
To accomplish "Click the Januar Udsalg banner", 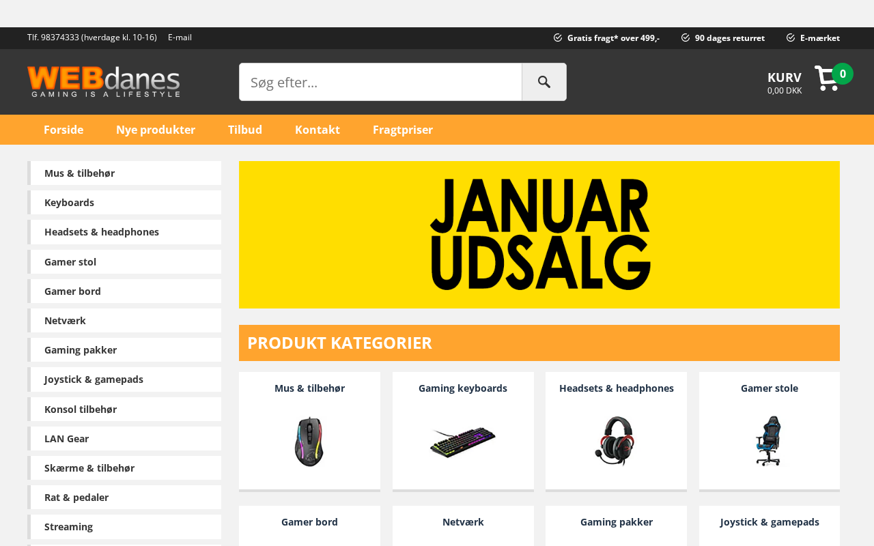I will point(539,235).
